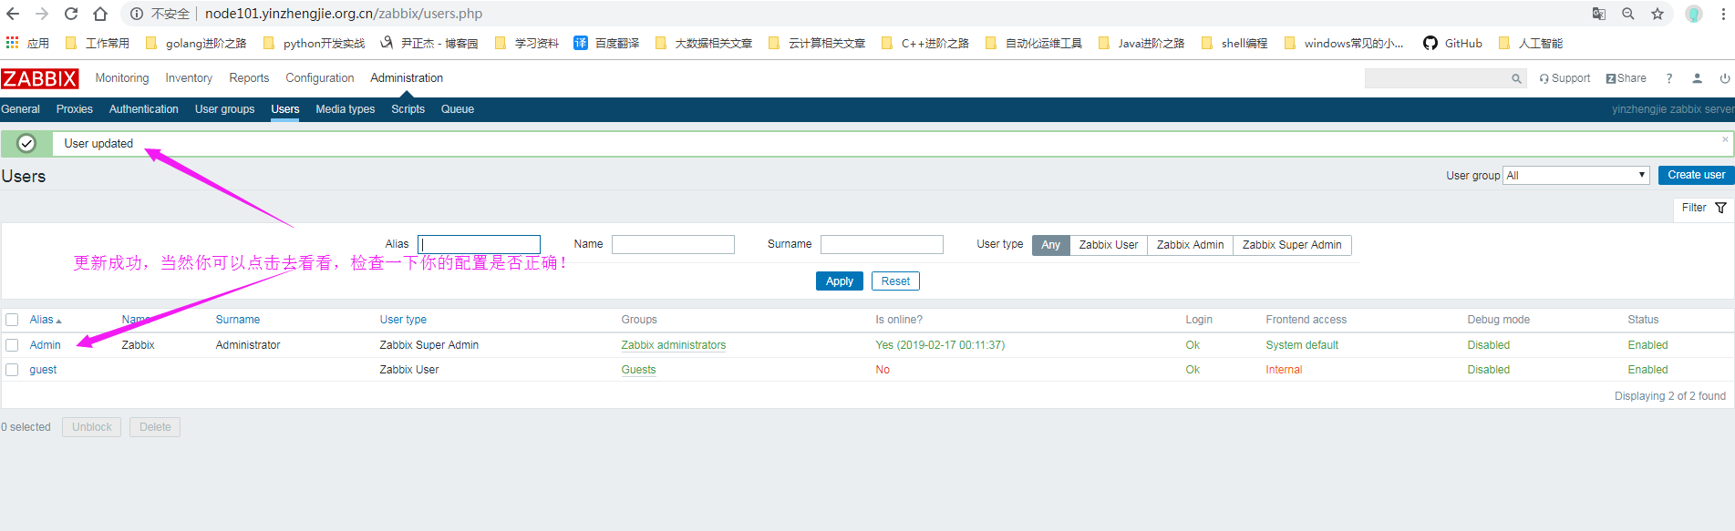The image size is (1735, 531).
Task: Focus the Alias filter field
Action: coord(479,244)
